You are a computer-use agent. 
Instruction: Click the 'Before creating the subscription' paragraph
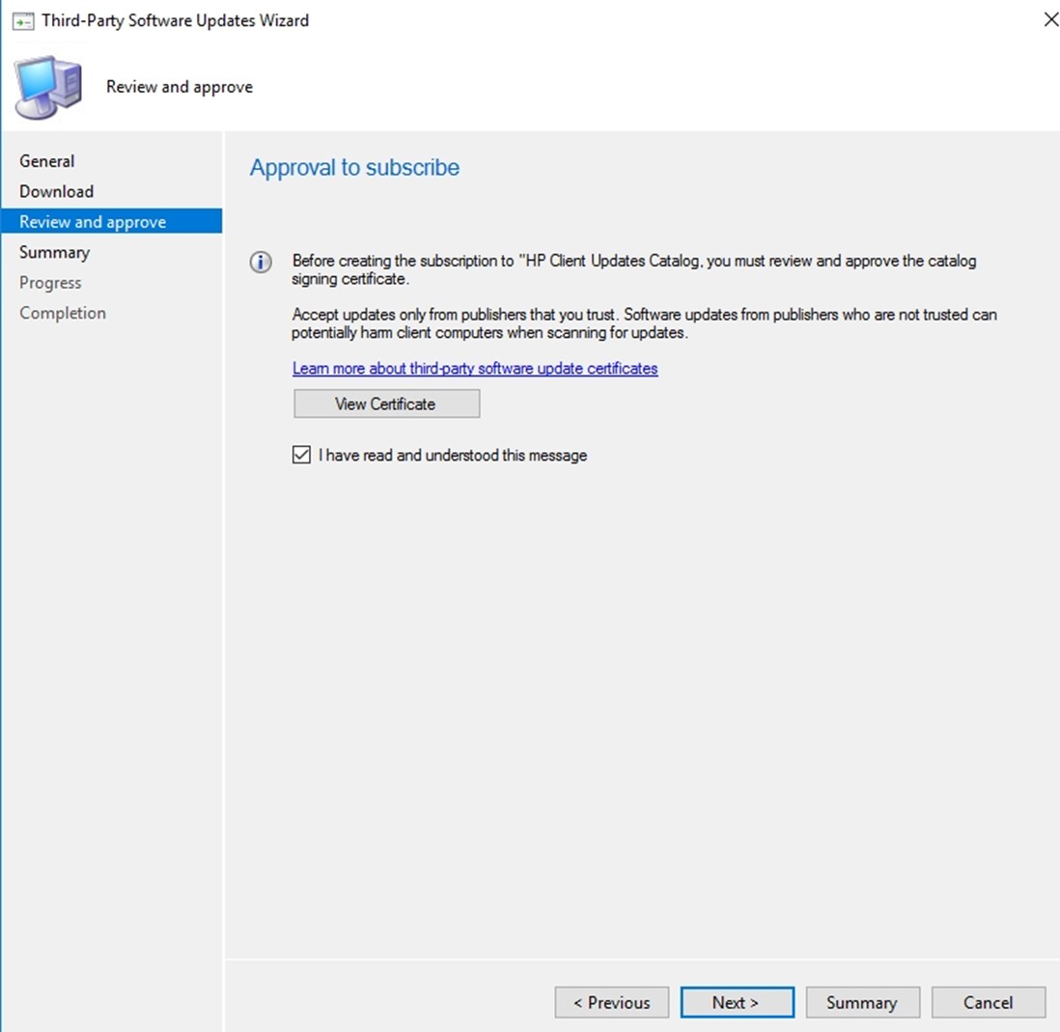pyautogui.click(x=633, y=269)
